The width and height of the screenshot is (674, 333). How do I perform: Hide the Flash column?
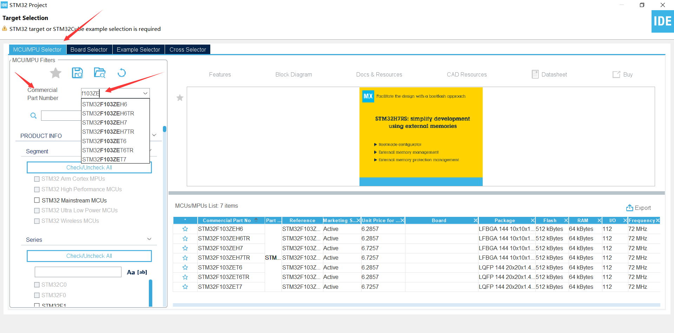(x=566, y=220)
